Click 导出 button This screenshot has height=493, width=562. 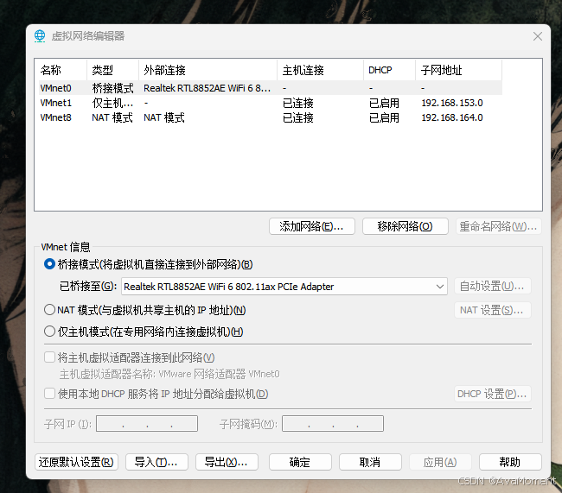coord(227,462)
